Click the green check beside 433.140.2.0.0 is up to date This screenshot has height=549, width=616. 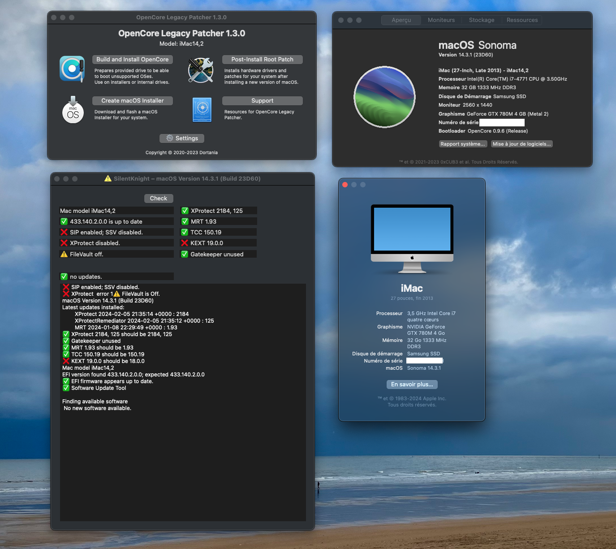click(x=64, y=221)
